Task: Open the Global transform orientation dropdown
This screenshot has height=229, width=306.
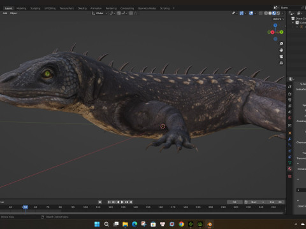Action: (99, 13)
